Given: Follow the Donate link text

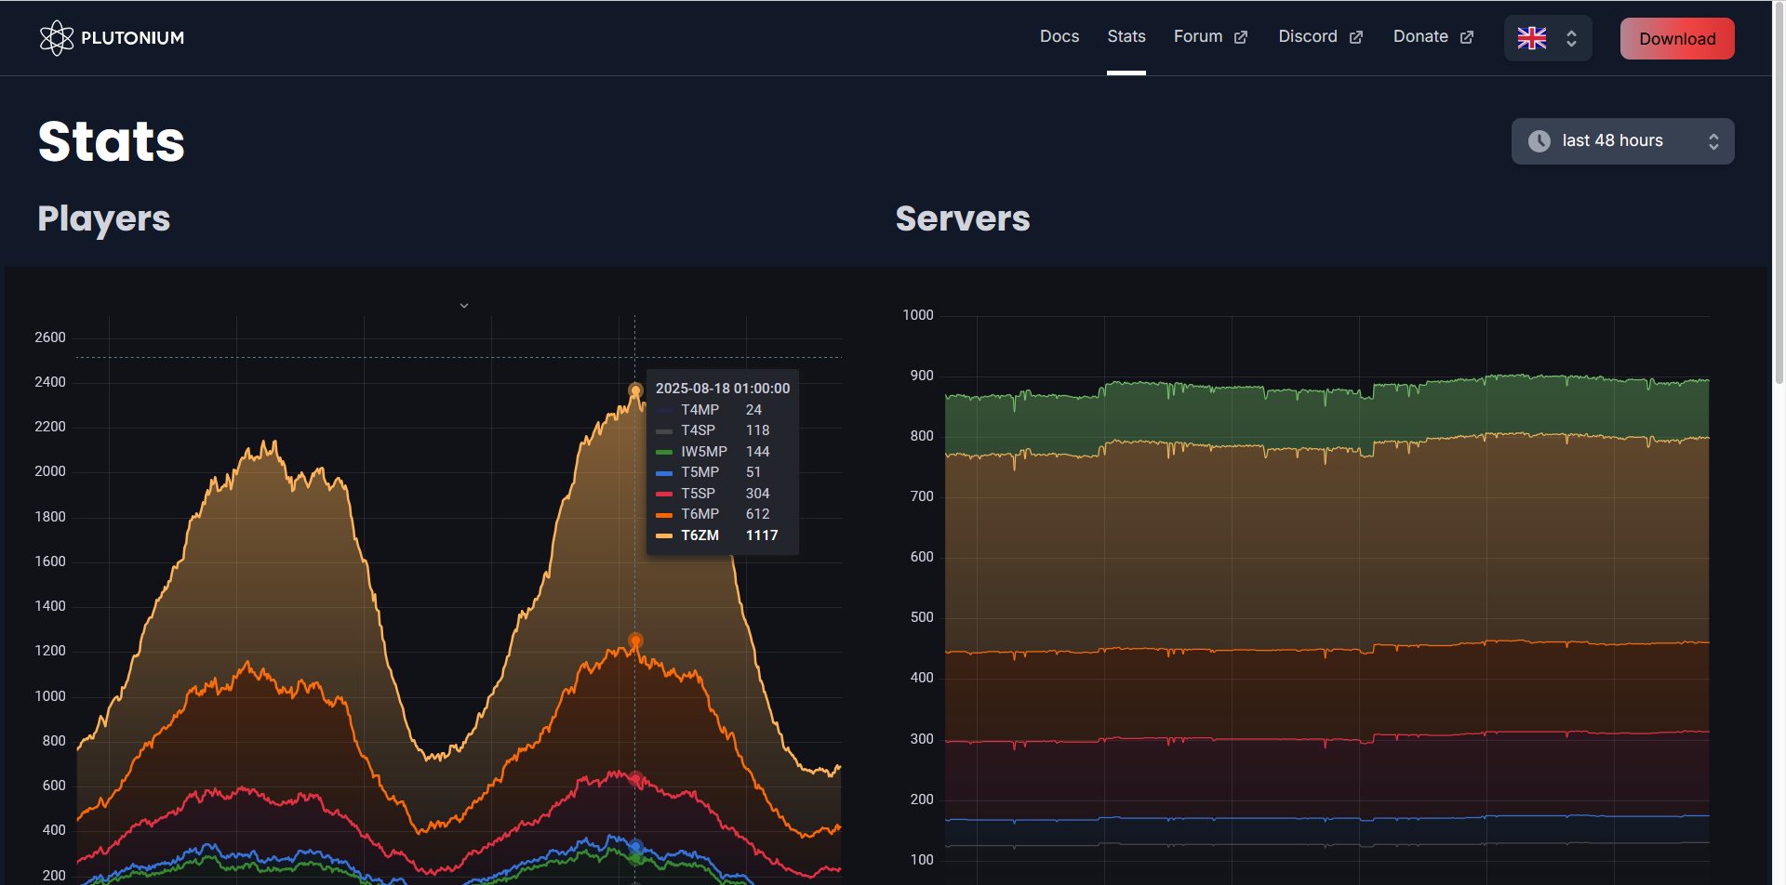Looking at the screenshot, I should click(x=1419, y=36).
